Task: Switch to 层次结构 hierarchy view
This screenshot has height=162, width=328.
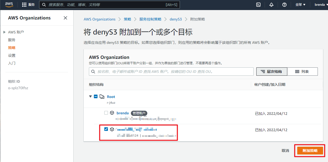Action: pos(272,72)
